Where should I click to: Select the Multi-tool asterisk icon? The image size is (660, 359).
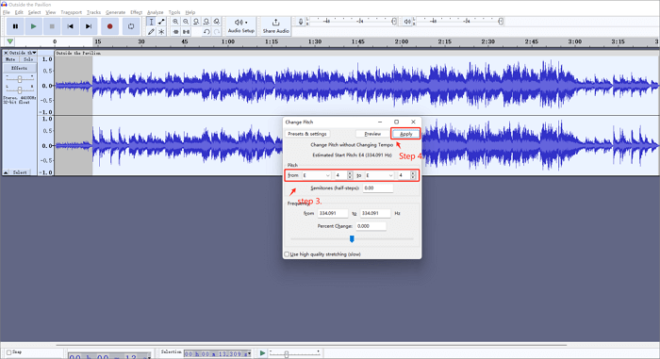pyautogui.click(x=161, y=31)
